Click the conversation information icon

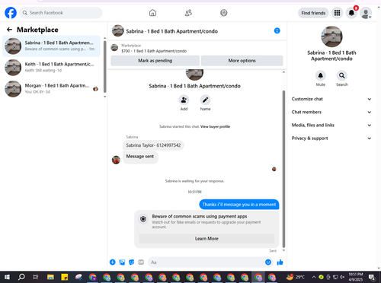pyautogui.click(x=277, y=30)
